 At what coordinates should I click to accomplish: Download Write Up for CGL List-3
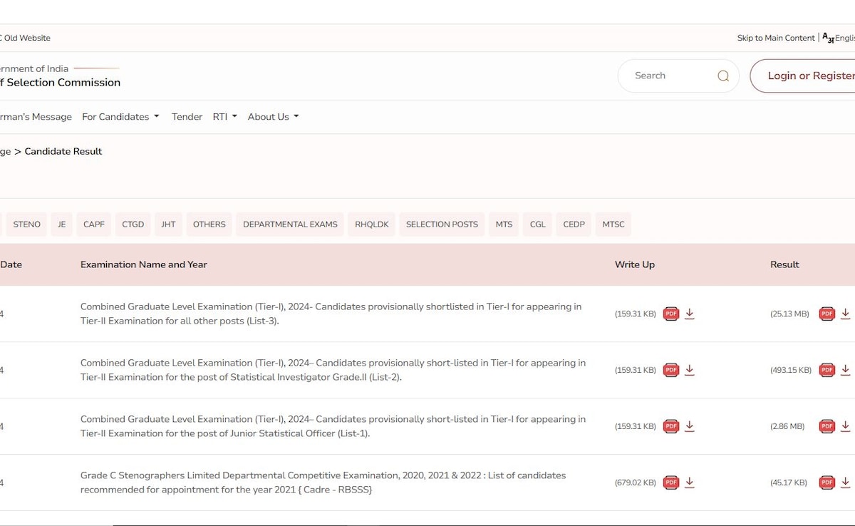click(690, 314)
